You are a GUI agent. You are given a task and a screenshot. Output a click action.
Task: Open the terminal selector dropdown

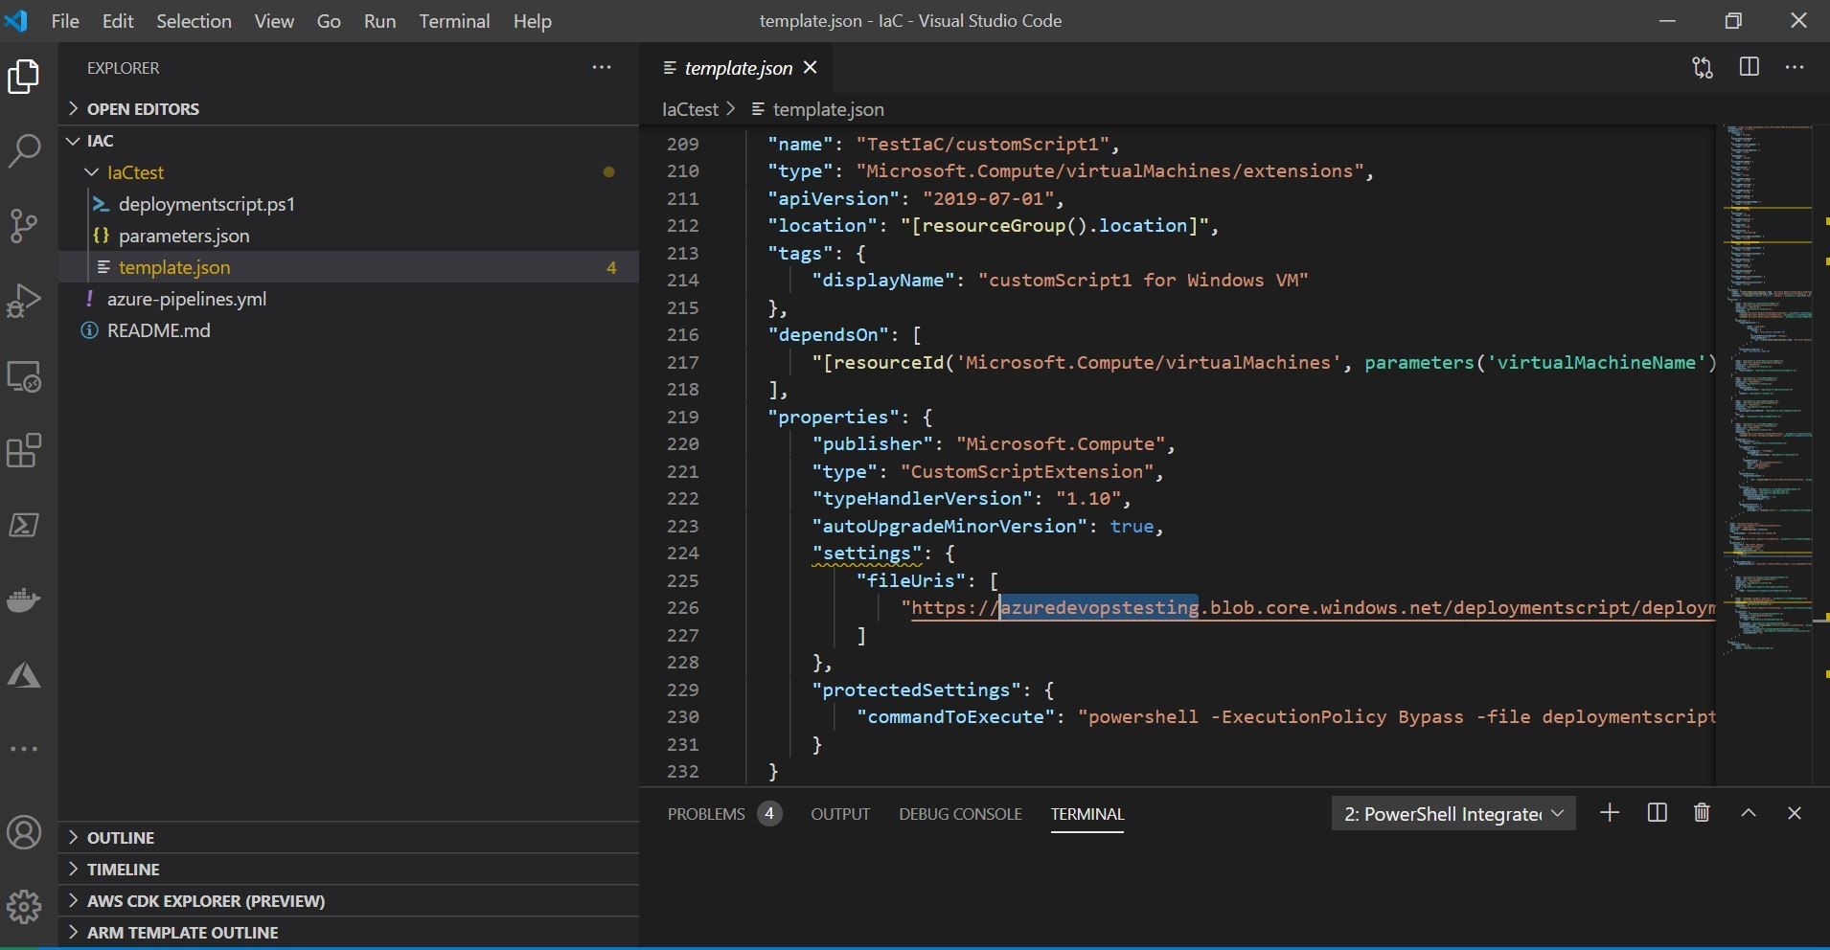pos(1453,814)
